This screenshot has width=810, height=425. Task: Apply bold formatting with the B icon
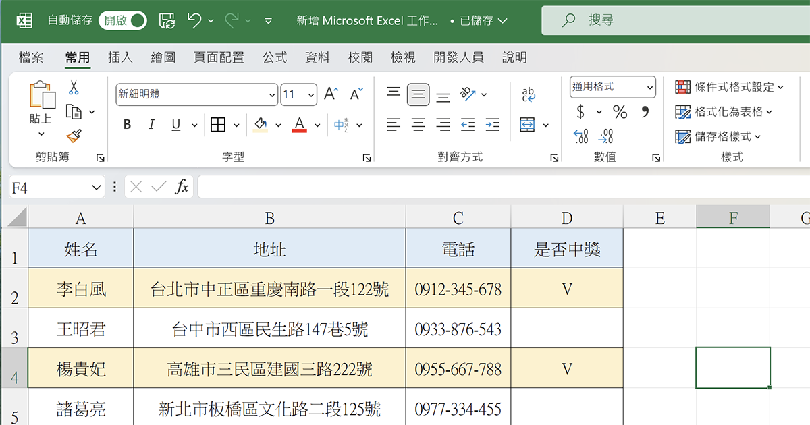(x=127, y=125)
